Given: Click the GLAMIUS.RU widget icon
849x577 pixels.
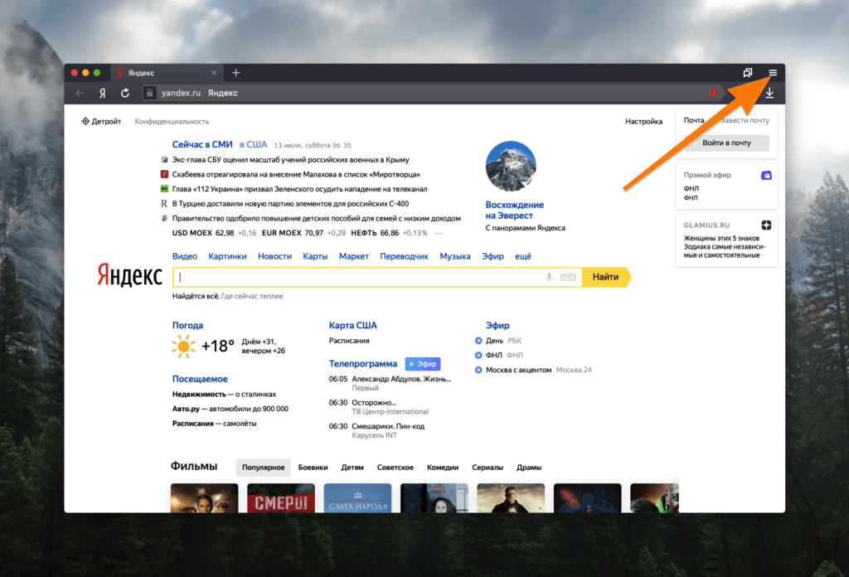Looking at the screenshot, I should click(x=766, y=225).
